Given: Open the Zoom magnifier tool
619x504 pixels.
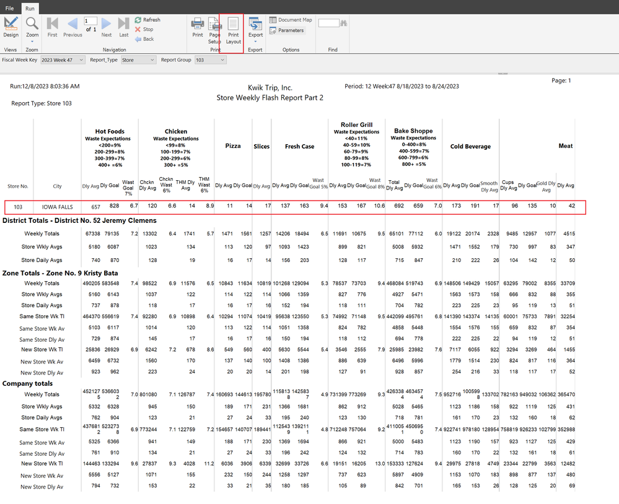Looking at the screenshot, I should [32, 24].
